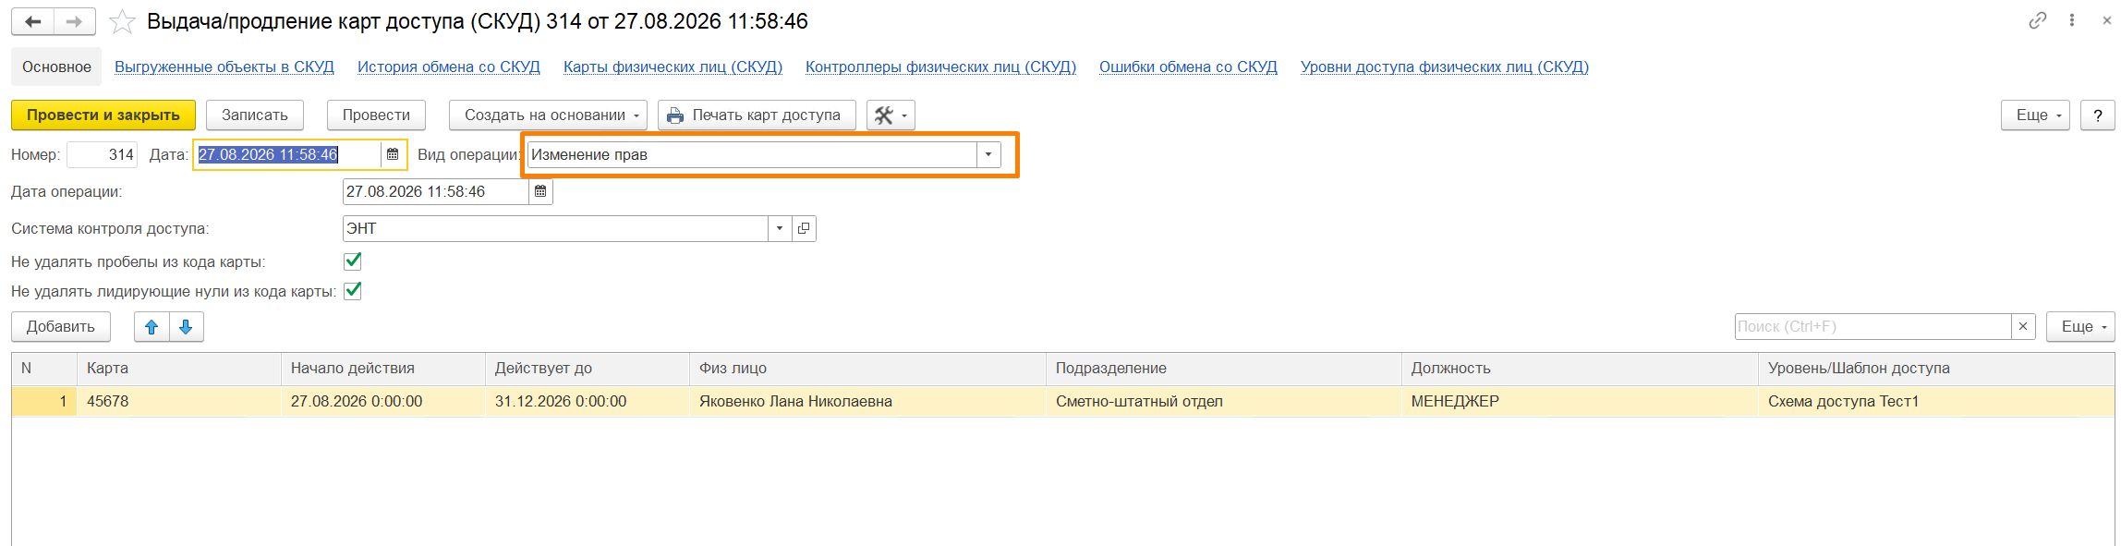The width and height of the screenshot is (2121, 546).
Task: Copy link using the chain icon
Action: pos(2037,20)
